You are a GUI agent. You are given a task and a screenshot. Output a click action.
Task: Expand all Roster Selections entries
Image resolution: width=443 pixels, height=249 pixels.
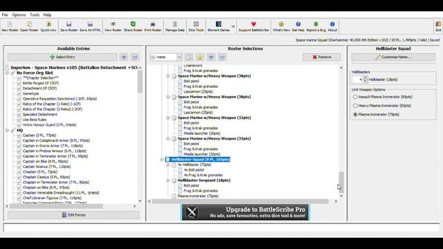coord(210,57)
